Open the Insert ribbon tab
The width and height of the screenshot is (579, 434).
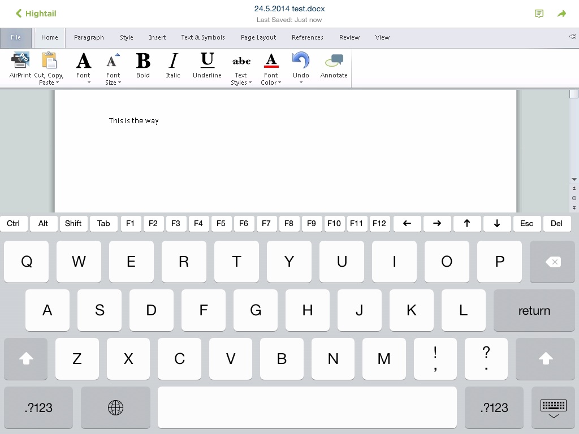point(157,37)
